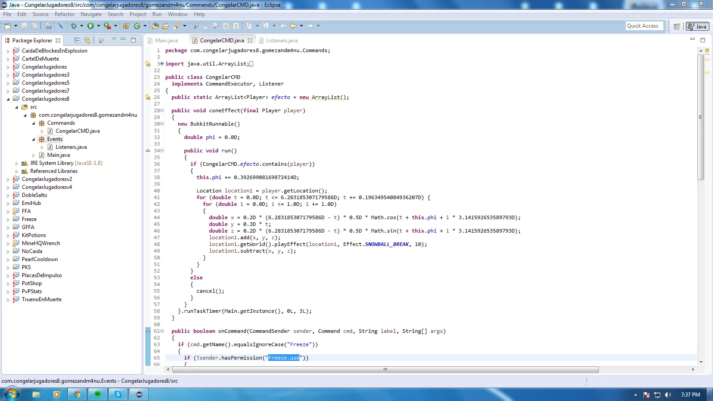The image size is (713, 401).
Task: Click the New file toolbar icon
Action: (8, 26)
